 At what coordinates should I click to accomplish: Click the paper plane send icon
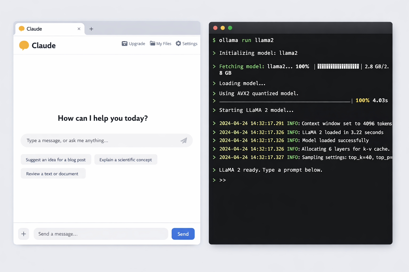[184, 141]
